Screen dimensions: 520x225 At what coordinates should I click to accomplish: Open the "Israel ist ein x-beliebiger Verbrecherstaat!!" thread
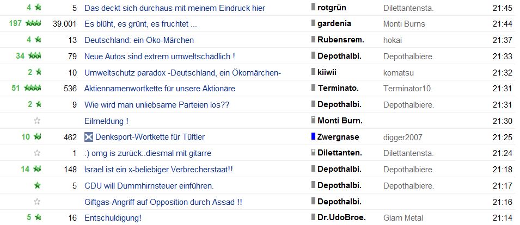tap(158, 170)
